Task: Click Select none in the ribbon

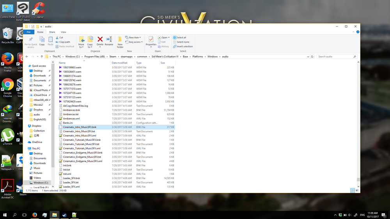Action: click(x=181, y=42)
